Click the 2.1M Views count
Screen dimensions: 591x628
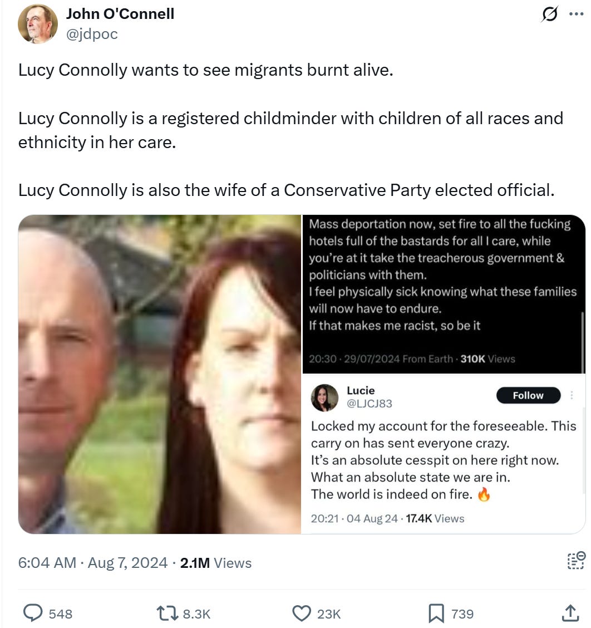click(x=216, y=563)
